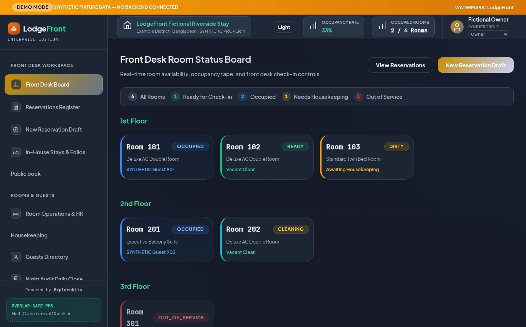Screen dimensions: 526x327
Task: Click the Occupancy Rate bar chart icon
Action: 313,26
